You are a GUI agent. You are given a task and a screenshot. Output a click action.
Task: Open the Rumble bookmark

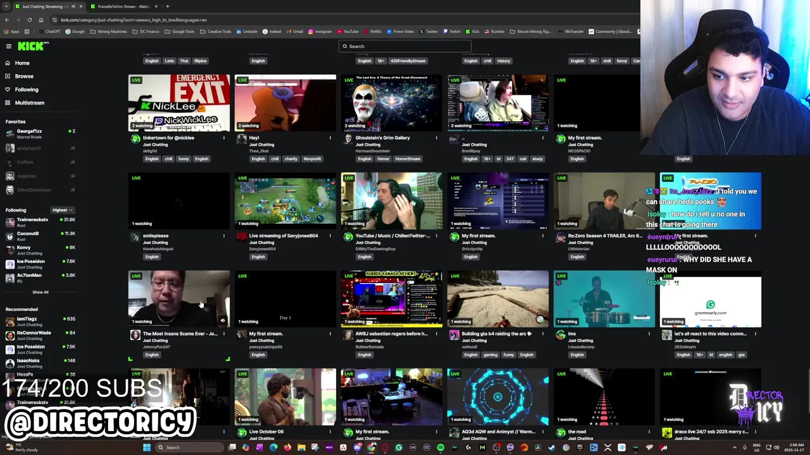click(x=494, y=32)
